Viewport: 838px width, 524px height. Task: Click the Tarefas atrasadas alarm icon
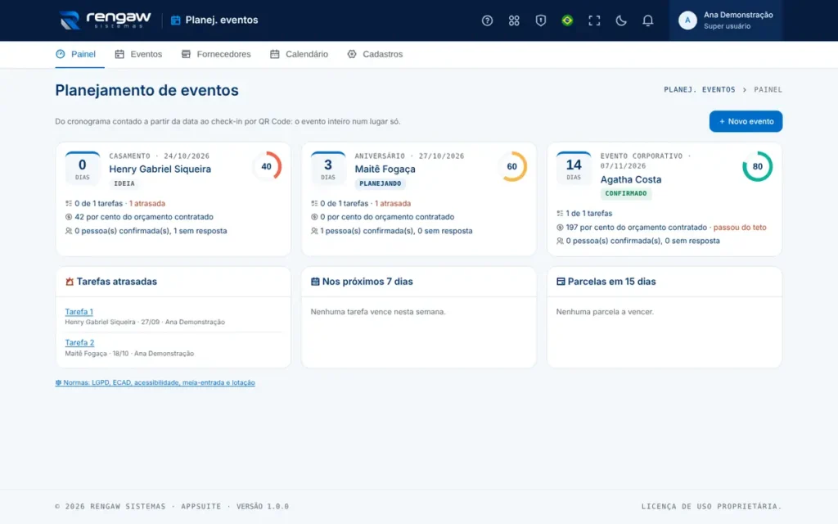point(70,282)
